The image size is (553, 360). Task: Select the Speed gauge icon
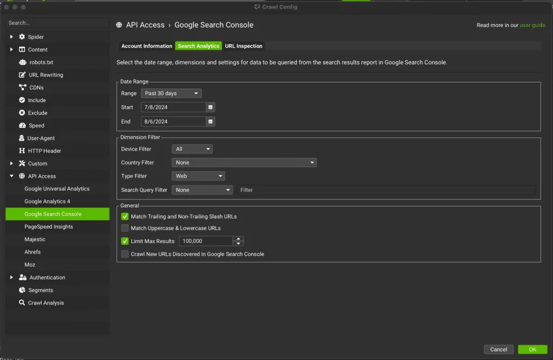(22, 126)
